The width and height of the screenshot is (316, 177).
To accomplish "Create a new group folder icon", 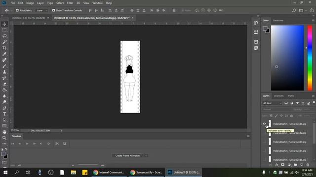I will point(295,165).
